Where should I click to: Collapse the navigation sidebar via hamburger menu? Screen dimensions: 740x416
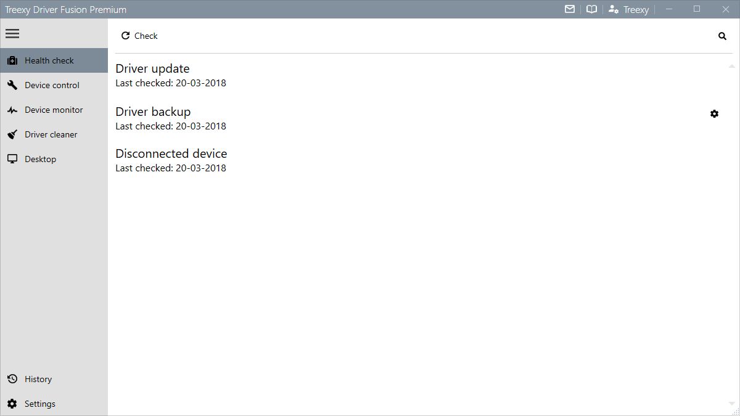coord(12,33)
